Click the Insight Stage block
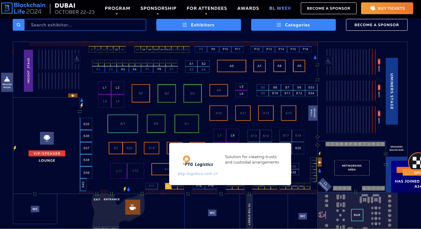 [x=29, y=71]
